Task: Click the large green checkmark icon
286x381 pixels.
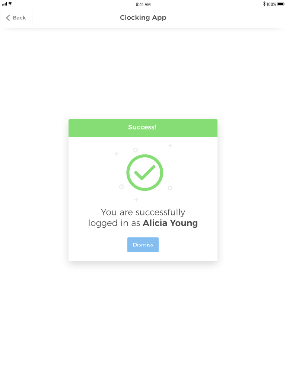Action: tap(145, 173)
